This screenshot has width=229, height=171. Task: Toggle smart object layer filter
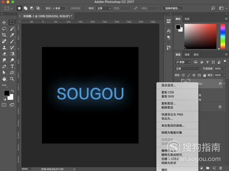[219, 62]
